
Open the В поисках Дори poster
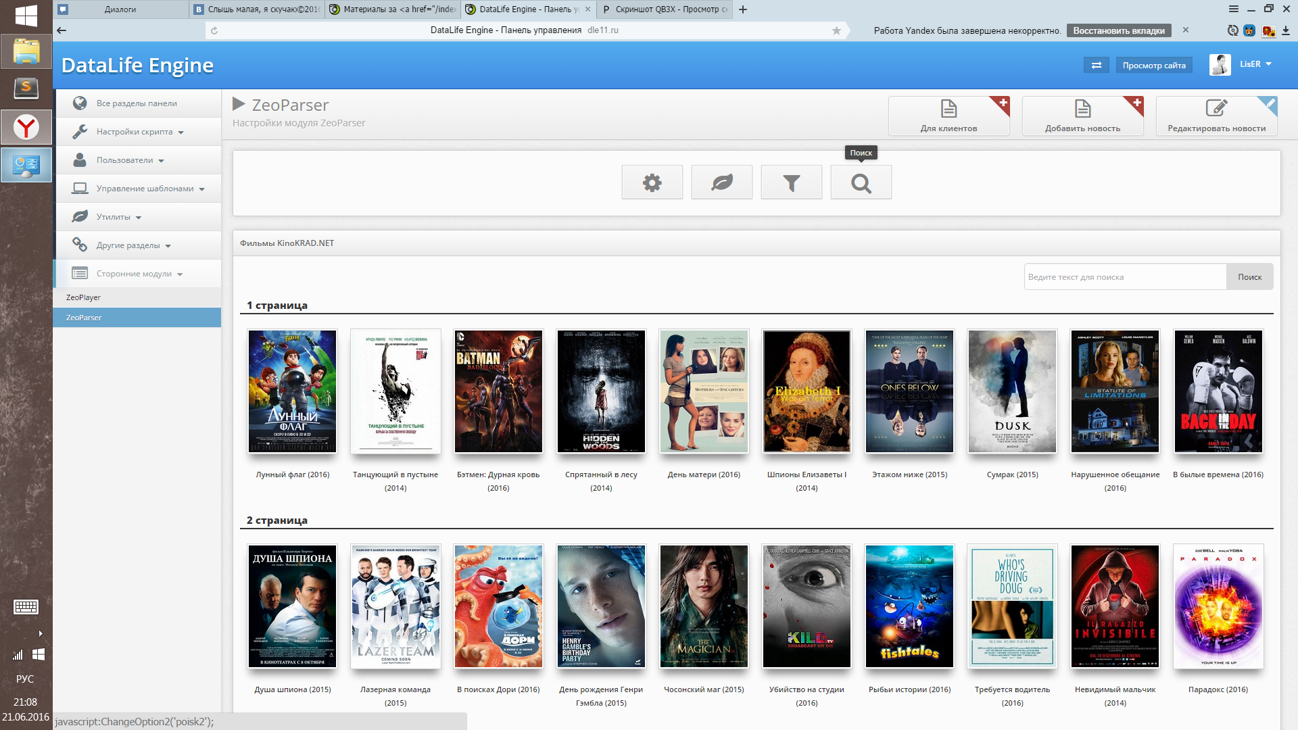point(498,606)
